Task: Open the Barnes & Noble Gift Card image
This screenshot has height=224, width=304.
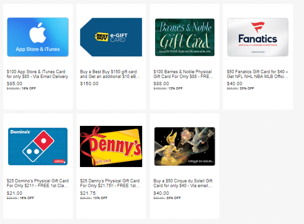Action: coord(185,37)
